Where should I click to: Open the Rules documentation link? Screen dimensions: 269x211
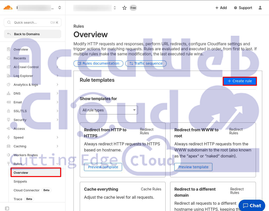point(98,63)
